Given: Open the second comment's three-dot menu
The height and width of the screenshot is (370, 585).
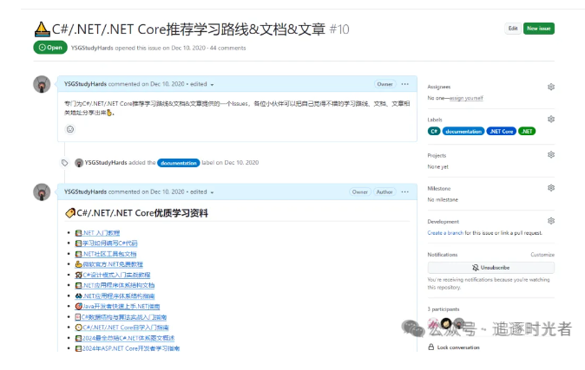Looking at the screenshot, I should pyautogui.click(x=404, y=191).
